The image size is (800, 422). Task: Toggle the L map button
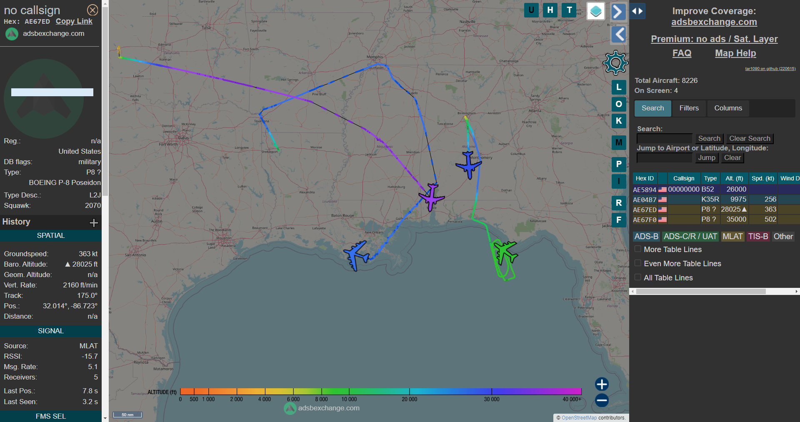(619, 87)
